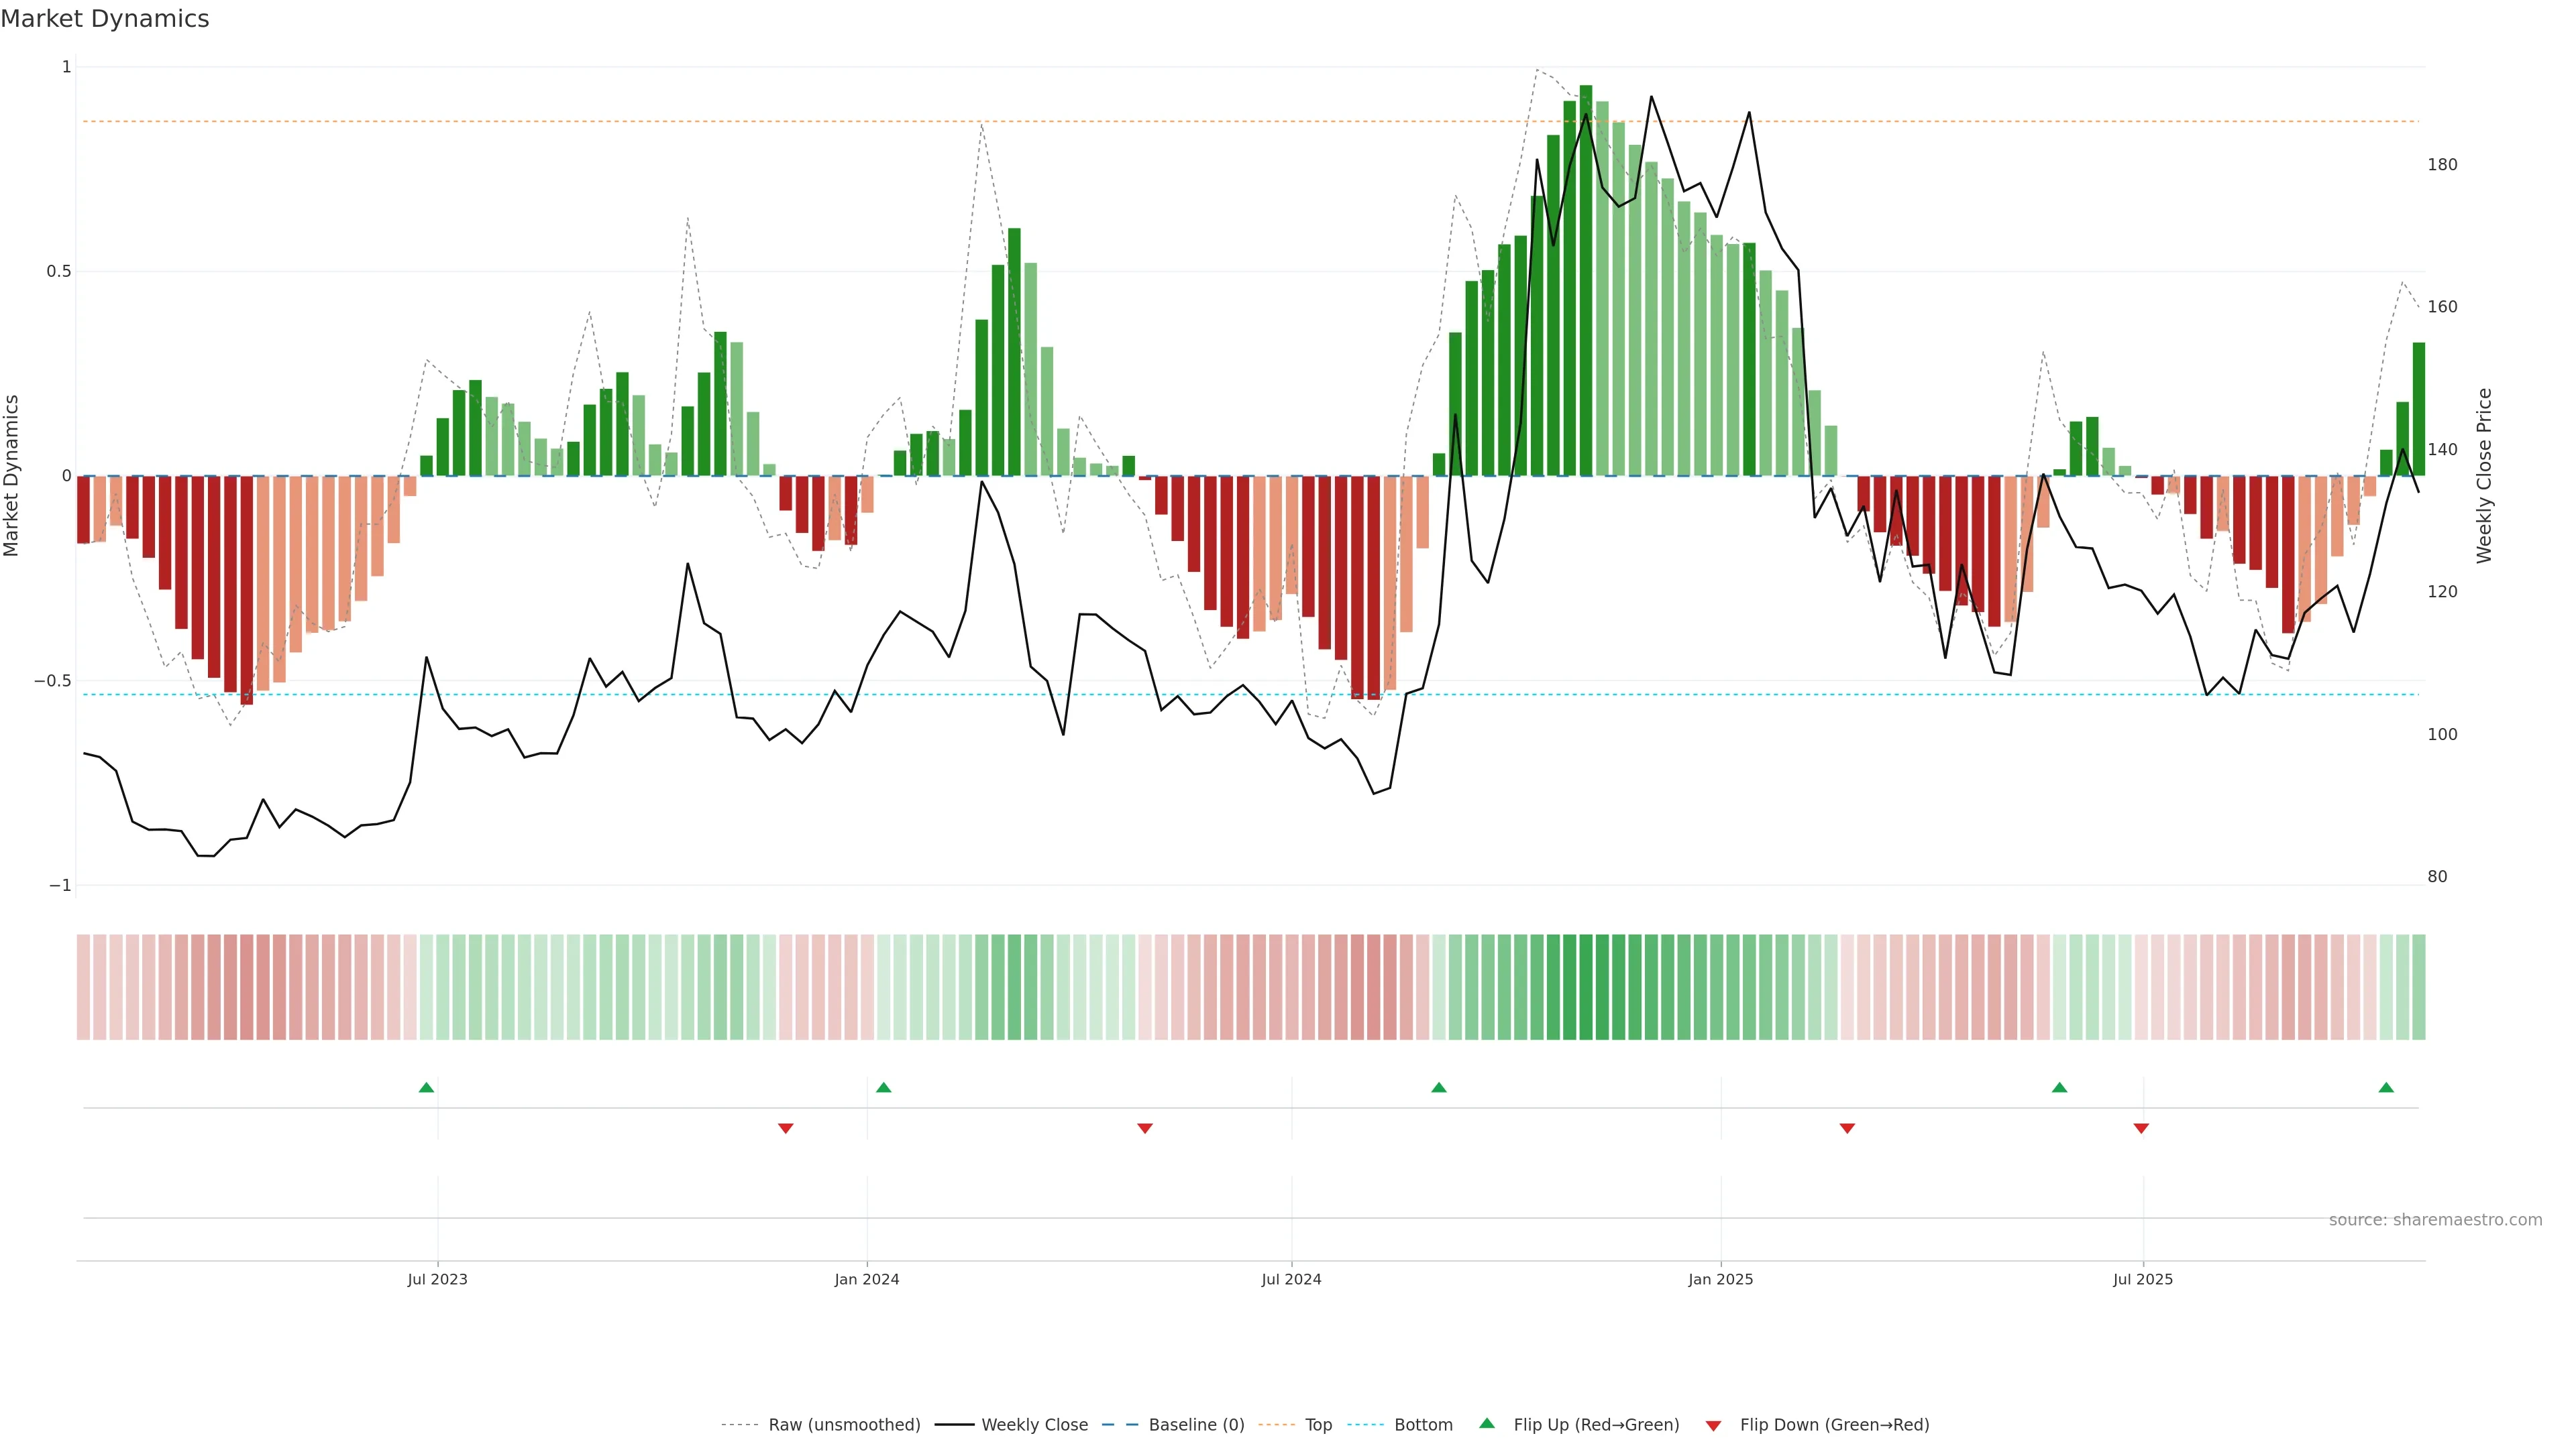
Task: Hide the Weekly Close series via legend
Action: [x=1034, y=1425]
